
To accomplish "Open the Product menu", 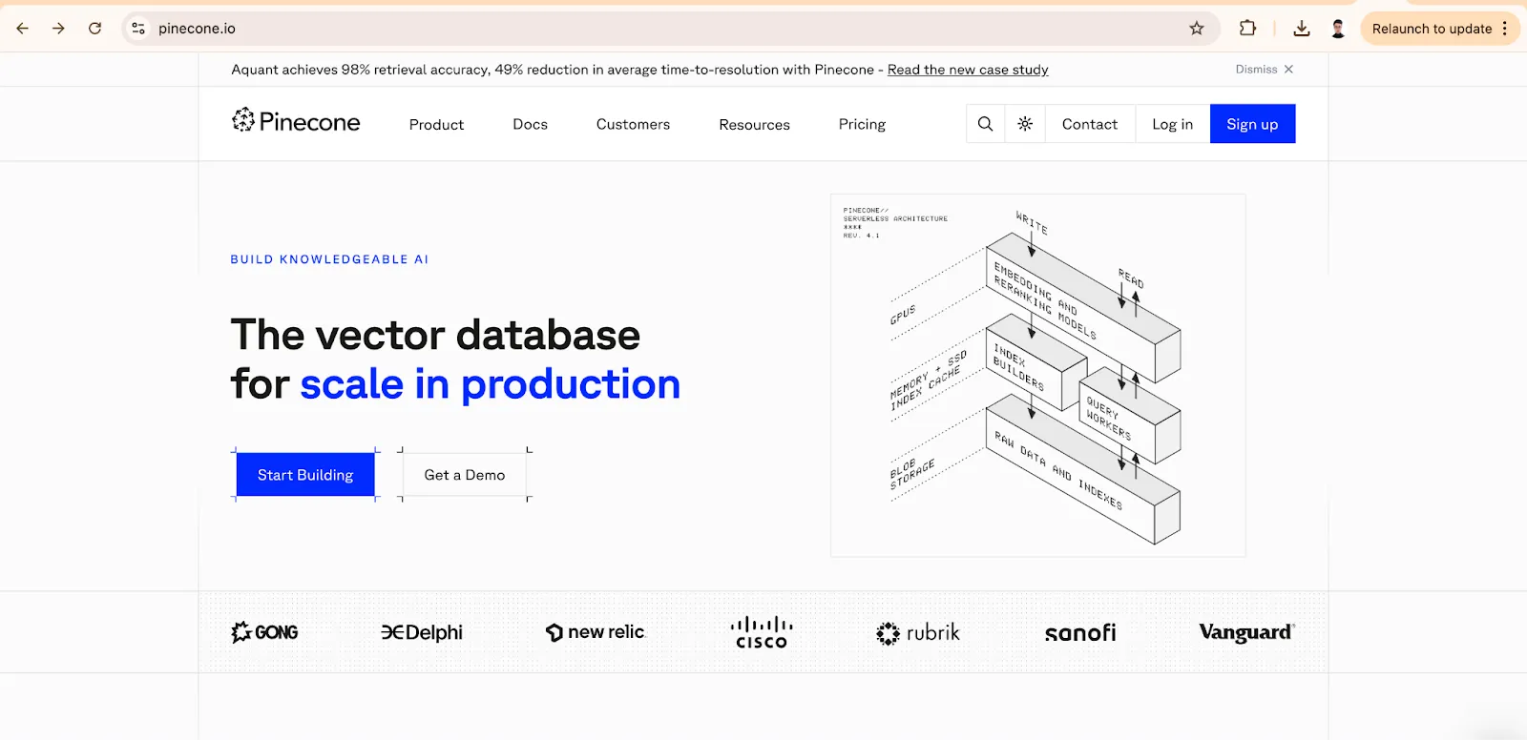I will click(x=436, y=124).
